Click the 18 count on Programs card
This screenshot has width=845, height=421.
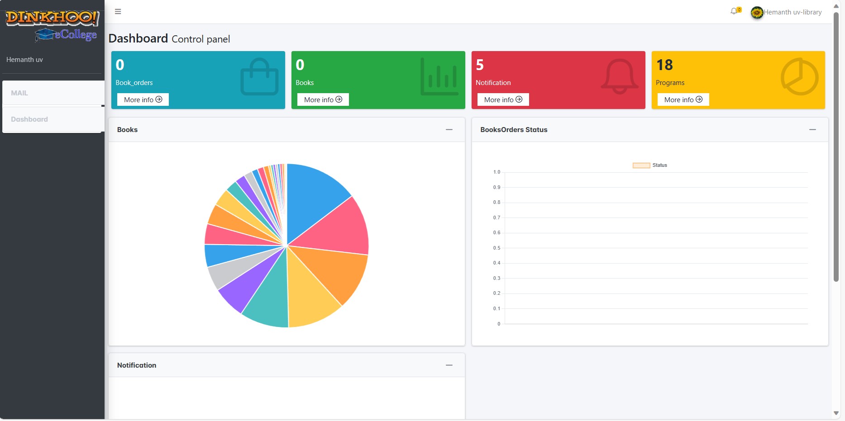pyautogui.click(x=664, y=65)
